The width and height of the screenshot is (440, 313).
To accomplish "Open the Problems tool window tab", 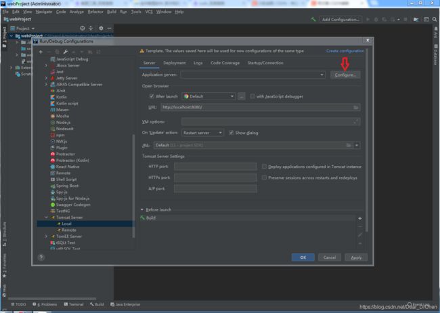I will point(45,304).
